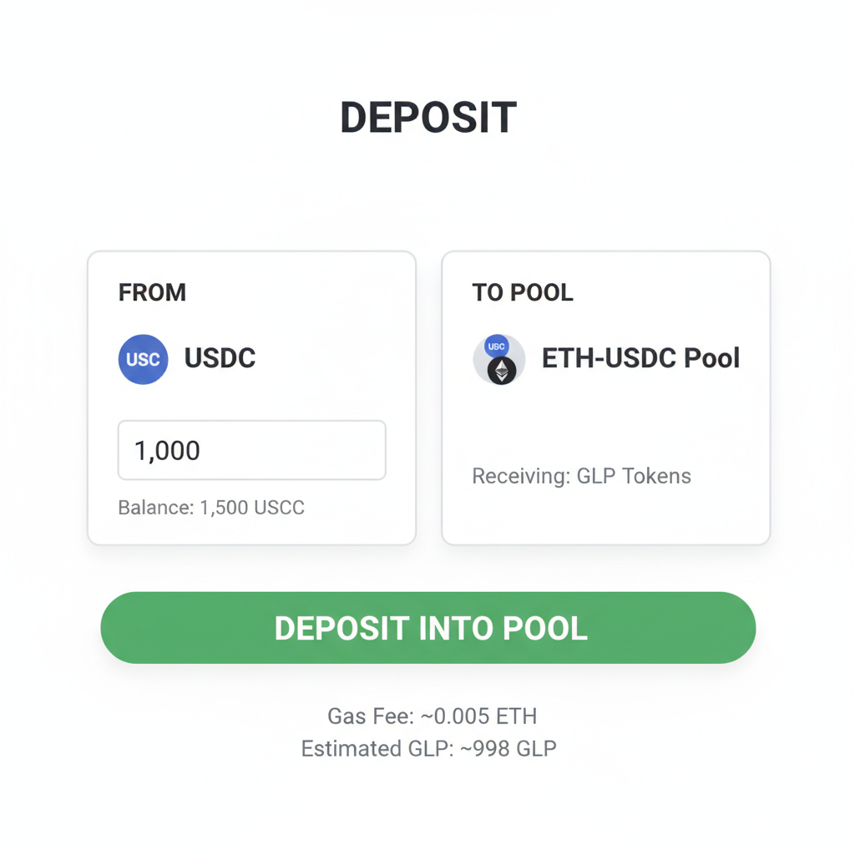The width and height of the screenshot is (855, 855).
Task: Click inside the 1,000 amount field
Action: click(250, 450)
